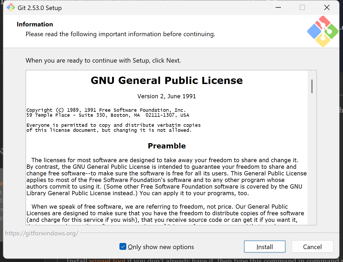The height and width of the screenshot is (262, 343).
Task: Click the Preamble heading
Action: tap(167, 146)
